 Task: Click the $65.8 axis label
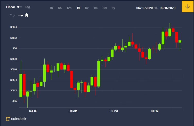[14, 59]
